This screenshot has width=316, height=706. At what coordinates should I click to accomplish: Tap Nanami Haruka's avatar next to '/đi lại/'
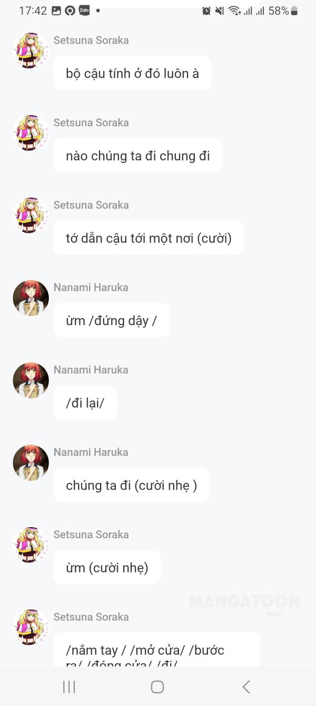click(31, 380)
